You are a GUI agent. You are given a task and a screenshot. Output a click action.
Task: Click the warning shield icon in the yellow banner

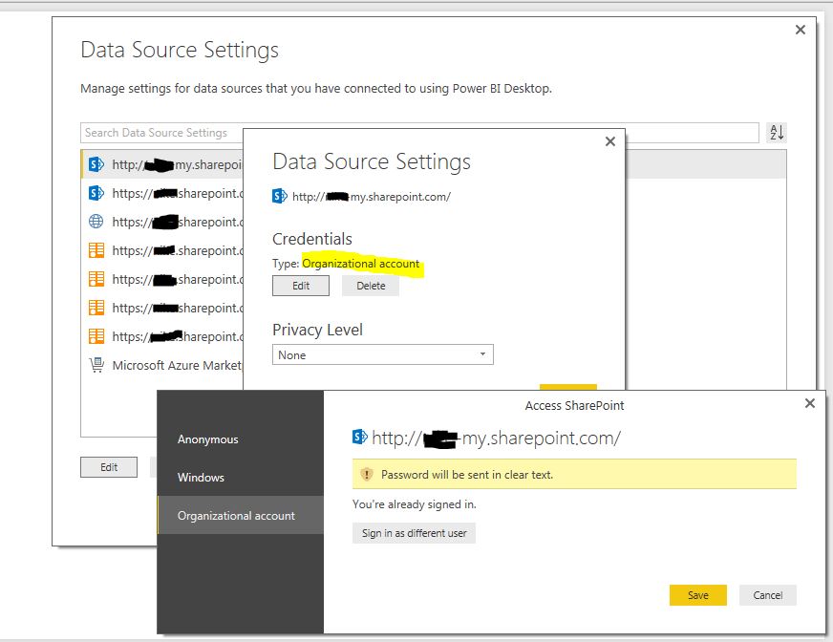click(x=367, y=474)
